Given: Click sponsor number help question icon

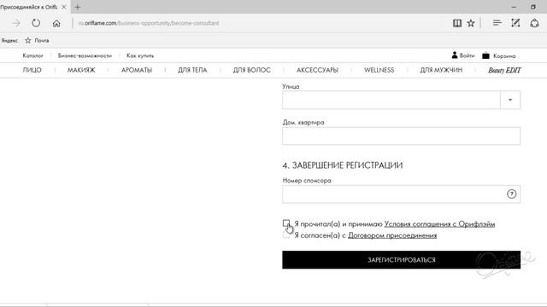Looking at the screenshot, I should click(x=511, y=194).
